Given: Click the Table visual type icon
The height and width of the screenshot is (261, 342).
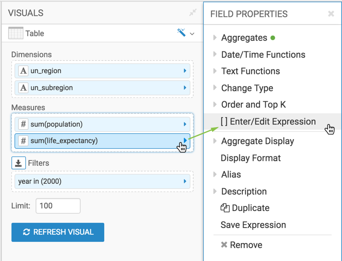Looking at the screenshot, I should pyautogui.click(x=16, y=33).
